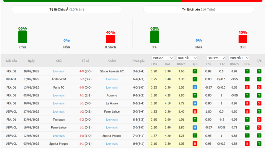This screenshot has width=265, height=150.
Task: Open the first Bet365 bookmaker dropdown
Action: pyautogui.click(x=163, y=58)
